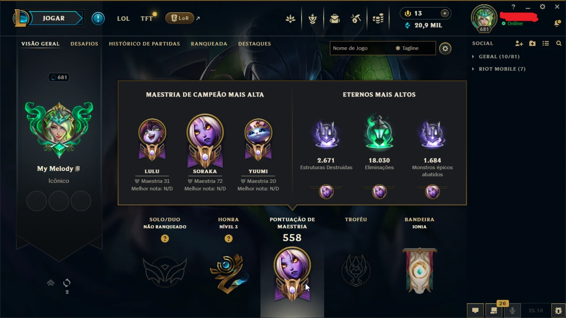This screenshot has height=318, width=566.
Task: Toggle the microphone mute button
Action: point(512,310)
